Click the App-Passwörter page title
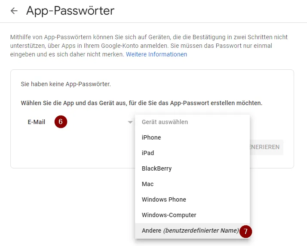 [70, 11]
